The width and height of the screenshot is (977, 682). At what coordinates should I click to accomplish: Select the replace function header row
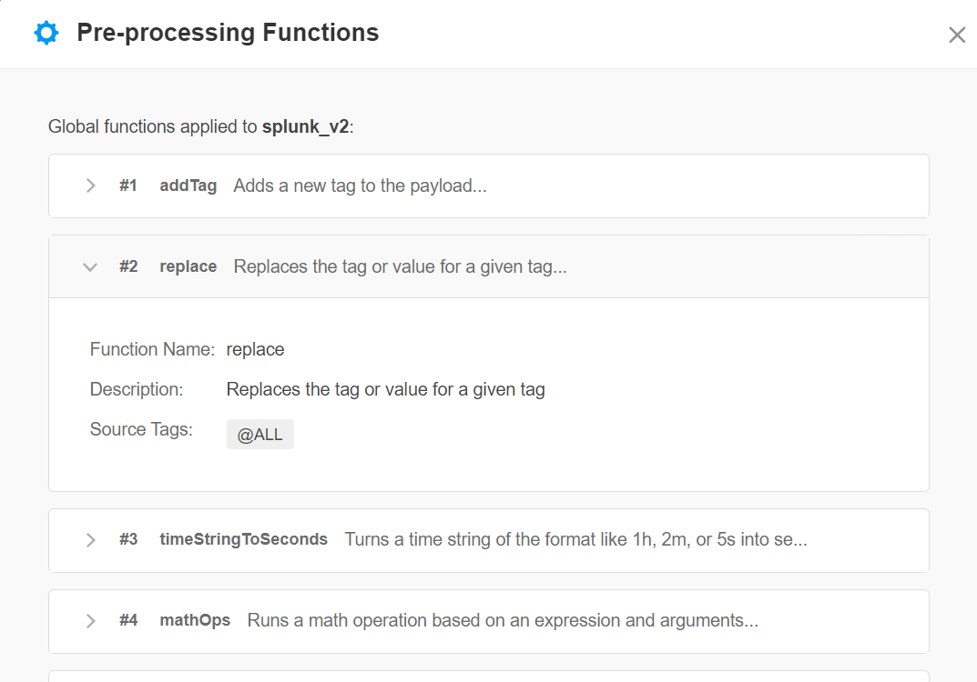[401, 266]
